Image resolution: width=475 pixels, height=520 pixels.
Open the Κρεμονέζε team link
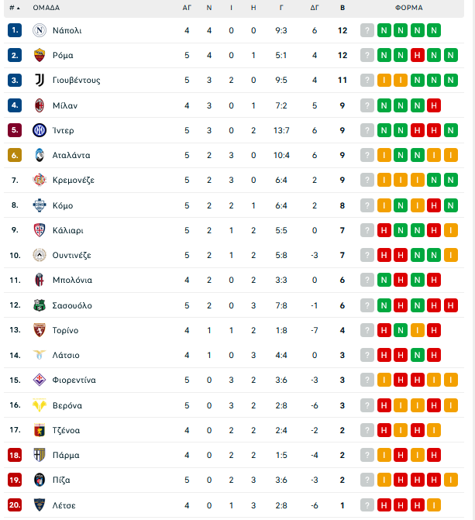[74, 180]
